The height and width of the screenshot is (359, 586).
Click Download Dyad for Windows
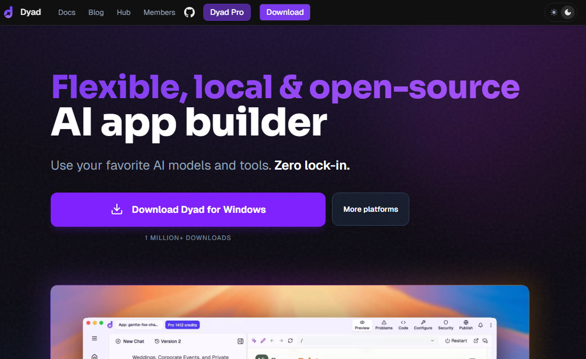pos(188,210)
